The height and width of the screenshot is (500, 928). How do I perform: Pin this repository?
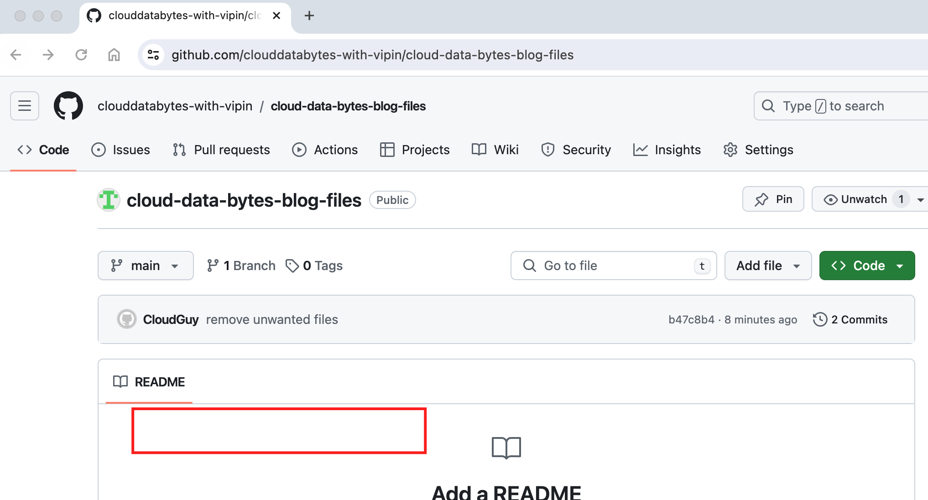coord(773,199)
